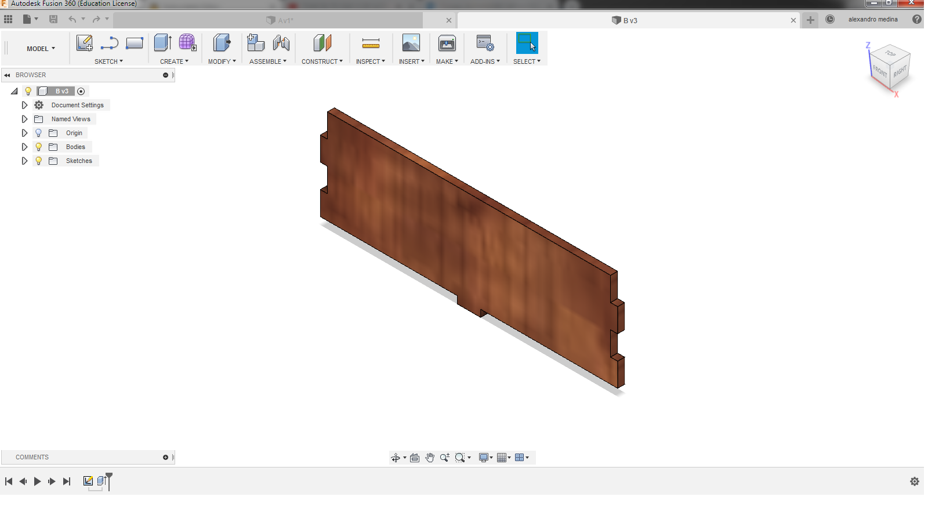Select the Insert image tool
The image size is (928, 522).
411,43
